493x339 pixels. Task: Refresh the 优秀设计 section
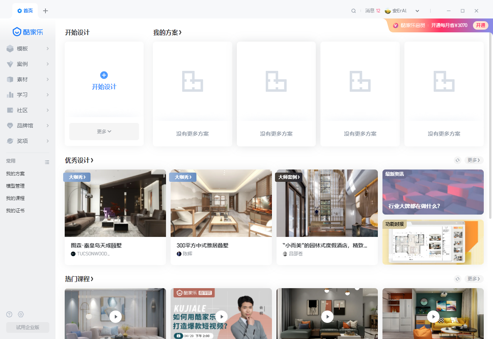[x=458, y=160]
